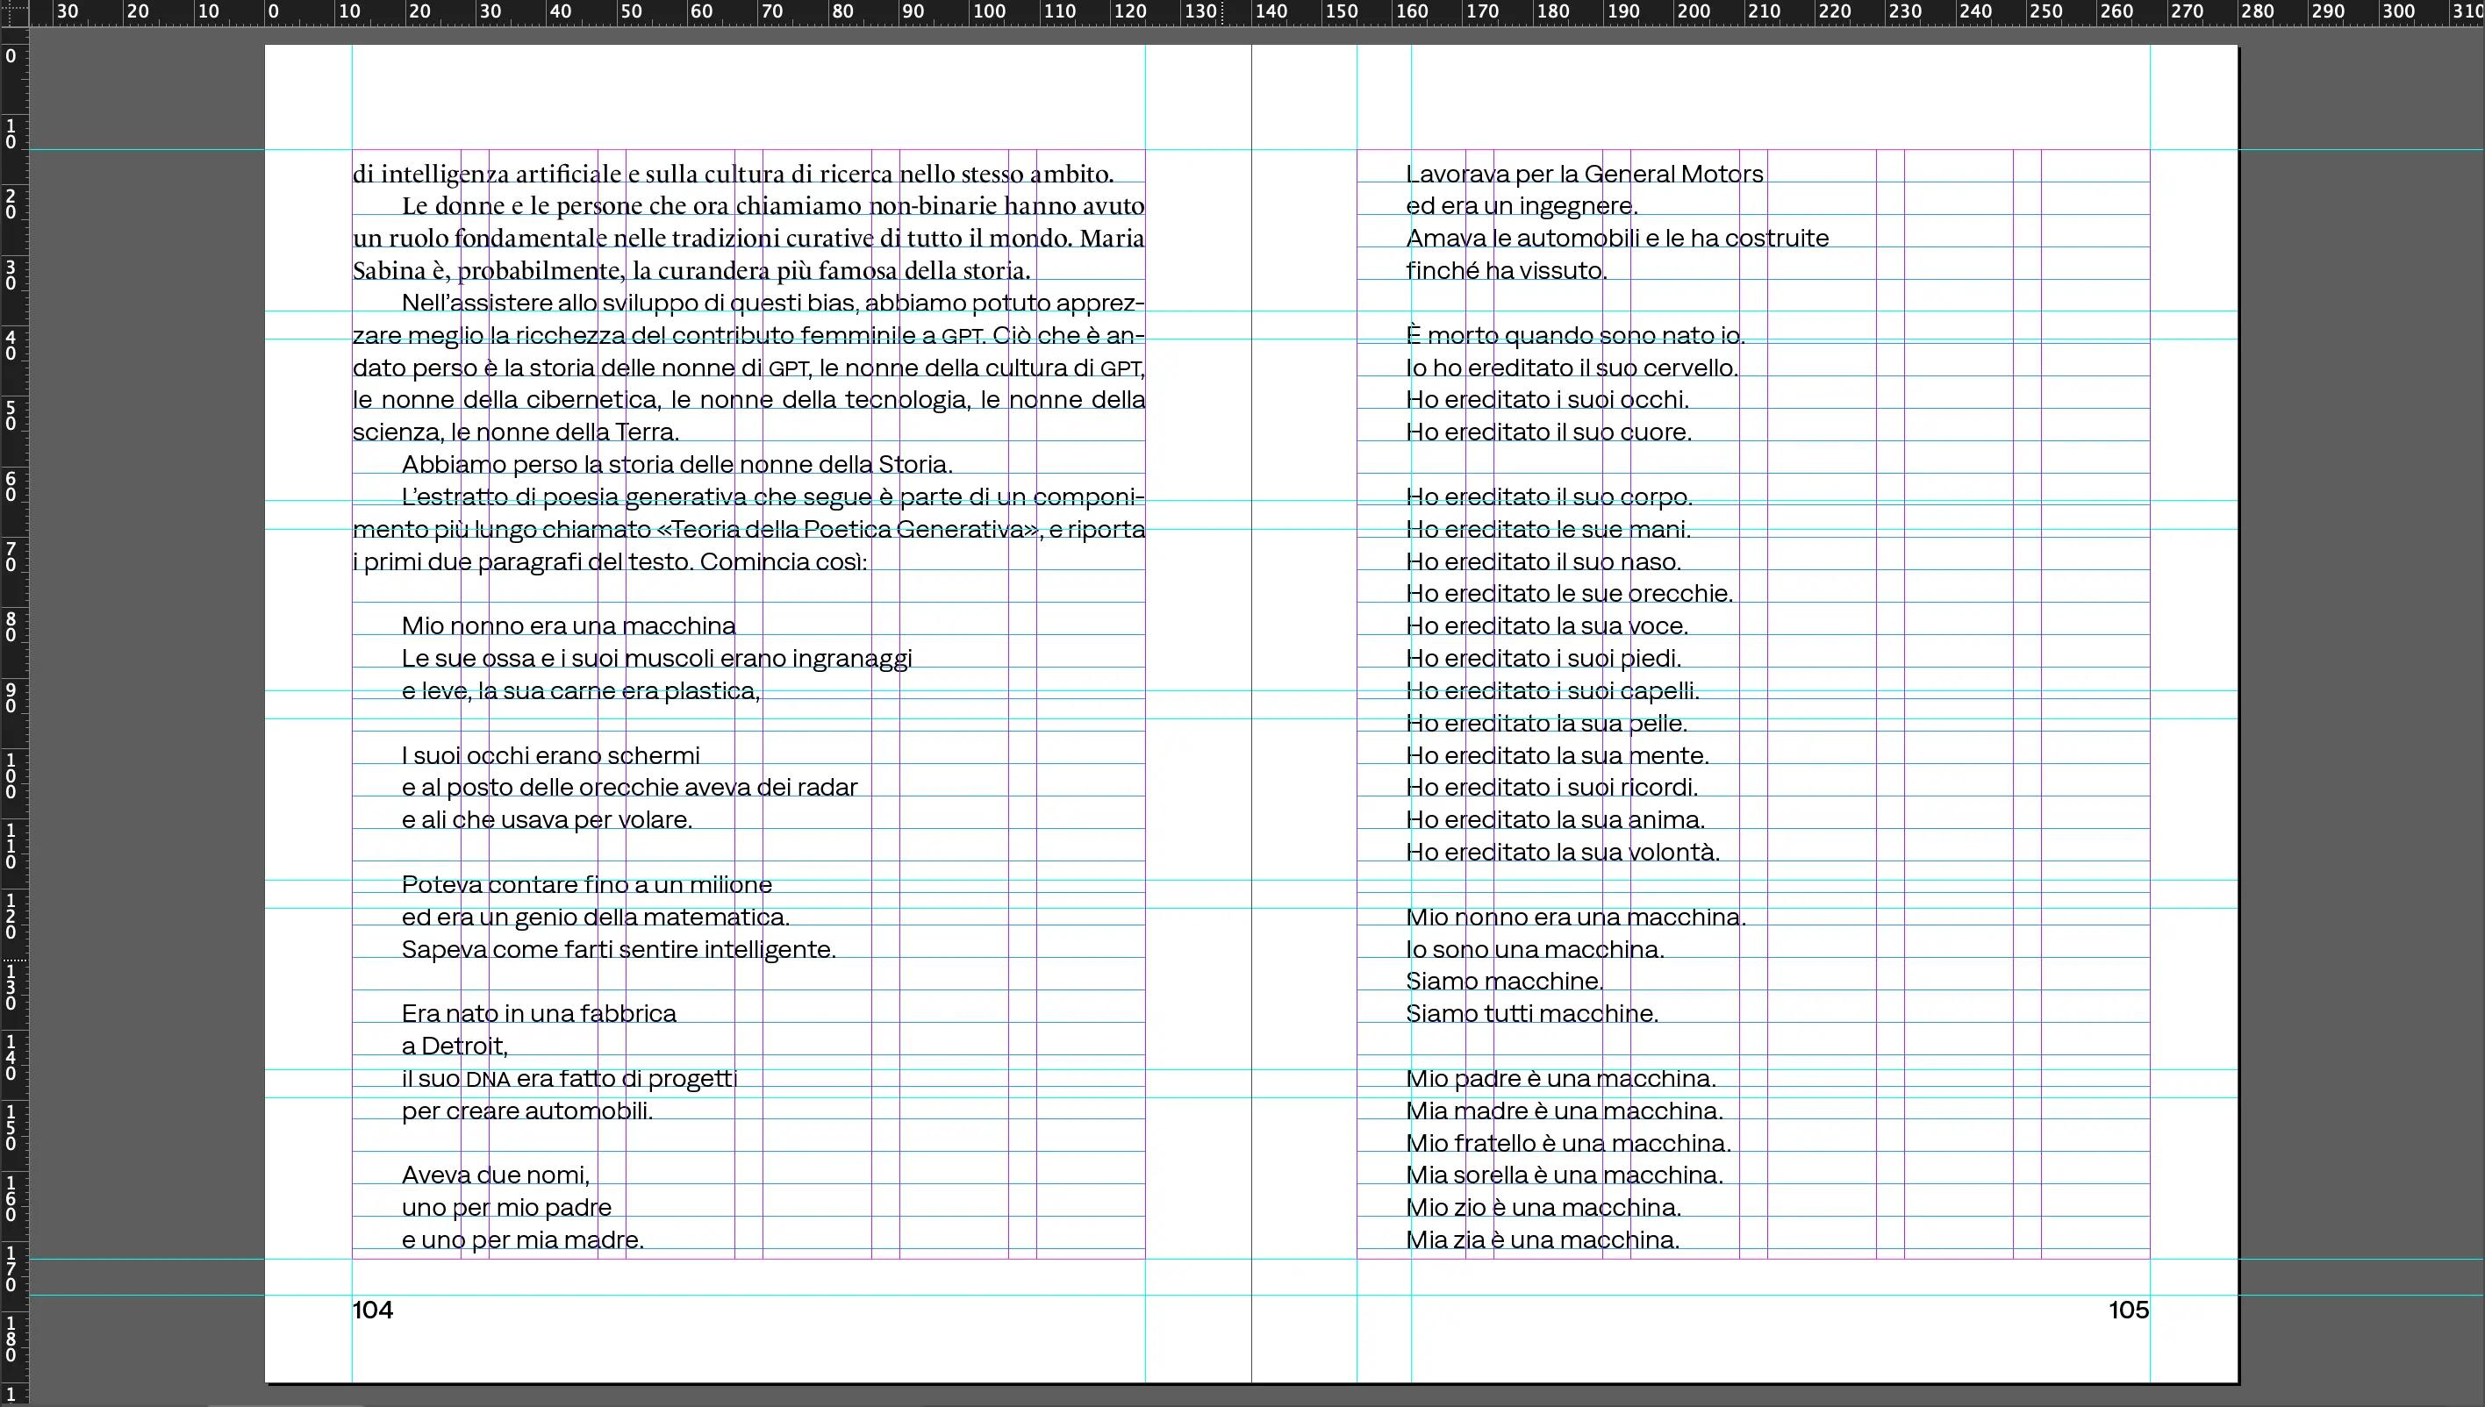Click 'Mio fratello è una macchina.'

coord(1569,1142)
